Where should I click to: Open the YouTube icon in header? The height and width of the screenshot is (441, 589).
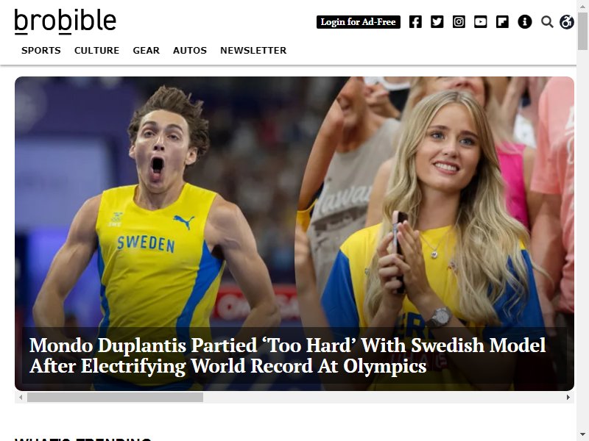click(481, 22)
